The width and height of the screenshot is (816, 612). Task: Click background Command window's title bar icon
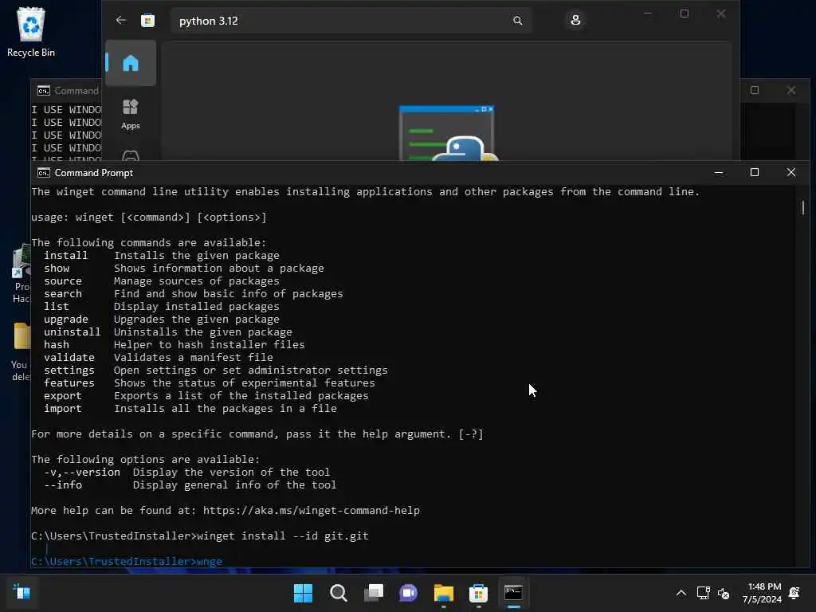[44, 91]
